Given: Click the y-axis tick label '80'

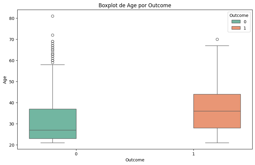Looking at the screenshot, I should coord(12,18).
